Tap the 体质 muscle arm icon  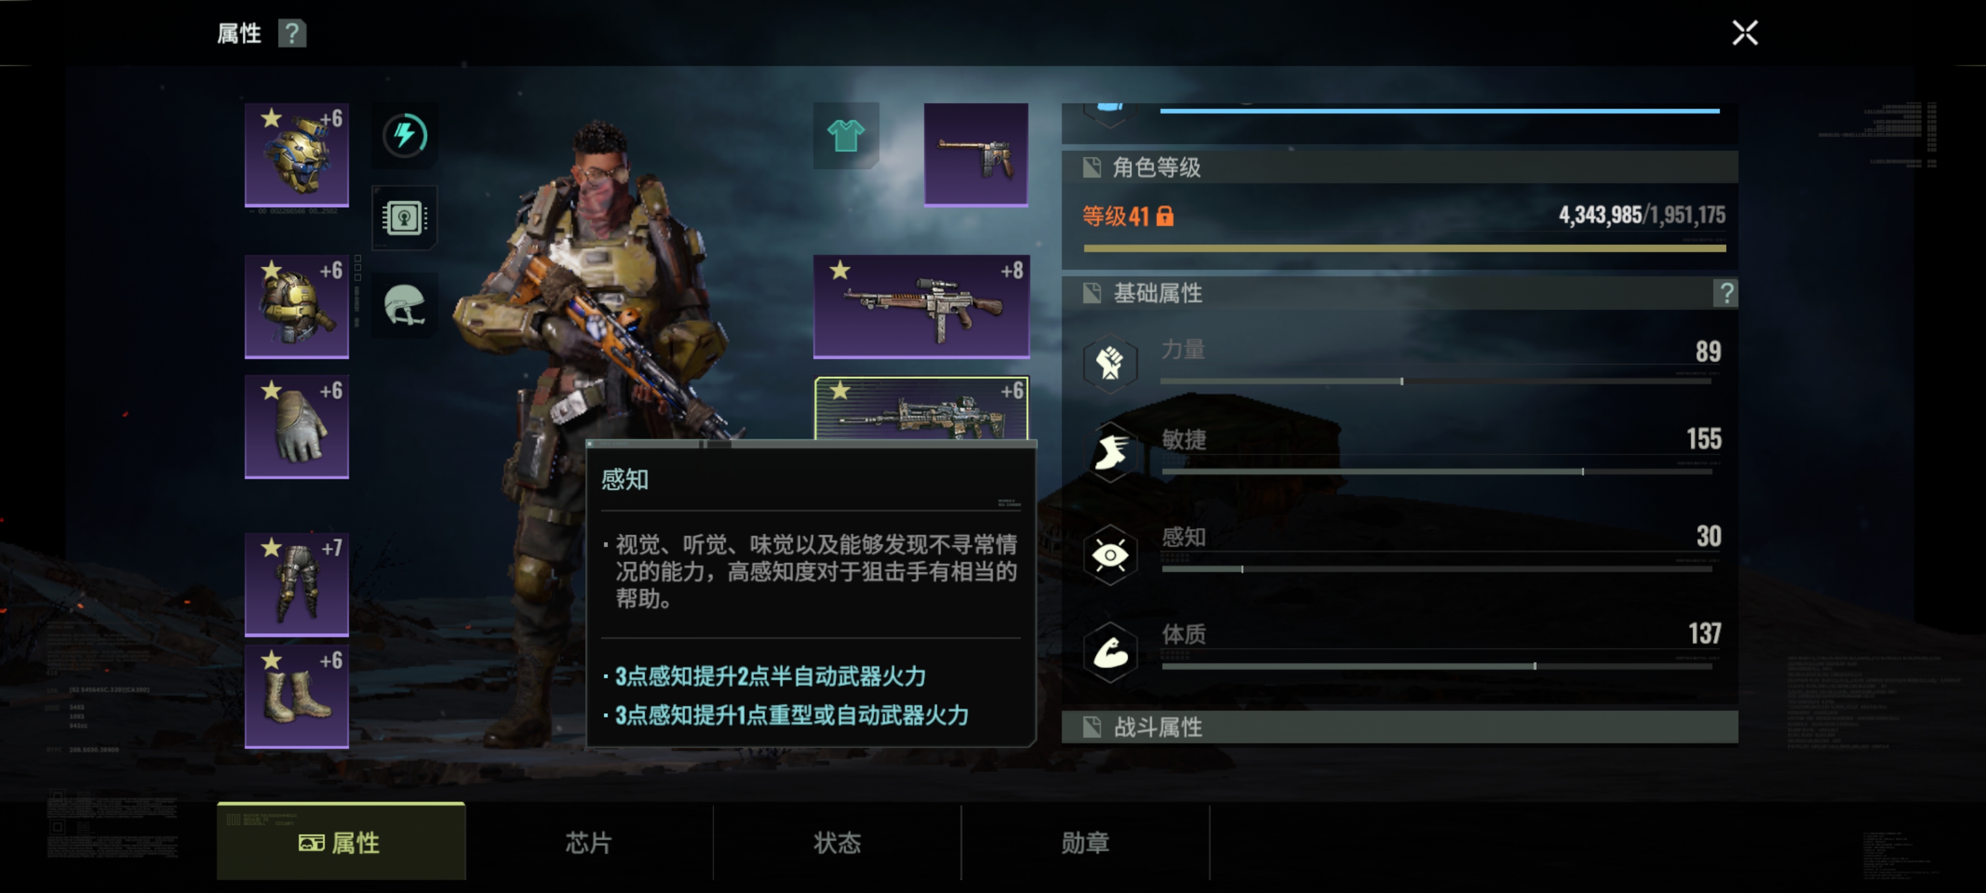tap(1110, 652)
